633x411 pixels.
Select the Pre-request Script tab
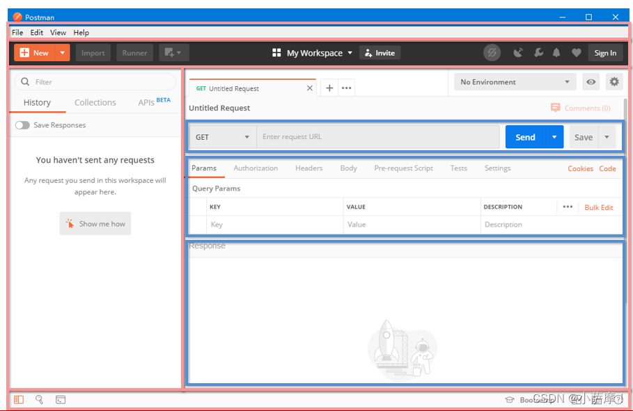coord(403,168)
